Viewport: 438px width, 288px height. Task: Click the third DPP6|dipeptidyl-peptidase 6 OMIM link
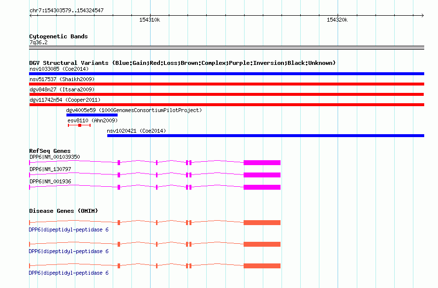coord(69,273)
